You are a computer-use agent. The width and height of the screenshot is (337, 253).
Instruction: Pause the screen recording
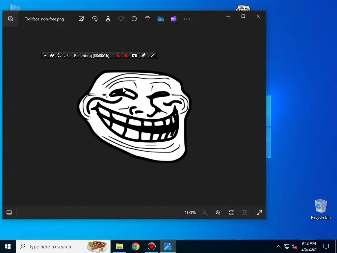pos(118,55)
